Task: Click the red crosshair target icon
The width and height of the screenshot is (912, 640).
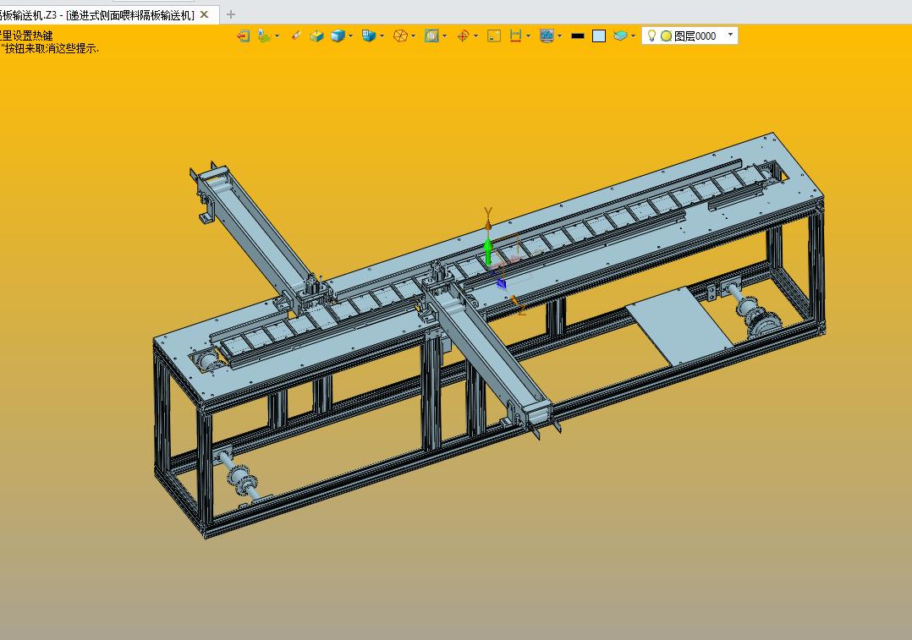Action: pos(463,36)
